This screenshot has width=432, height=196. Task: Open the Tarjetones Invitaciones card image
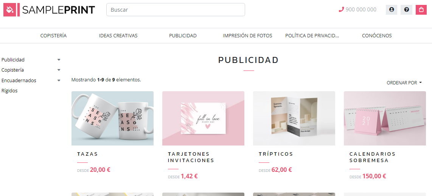pyautogui.click(x=203, y=118)
